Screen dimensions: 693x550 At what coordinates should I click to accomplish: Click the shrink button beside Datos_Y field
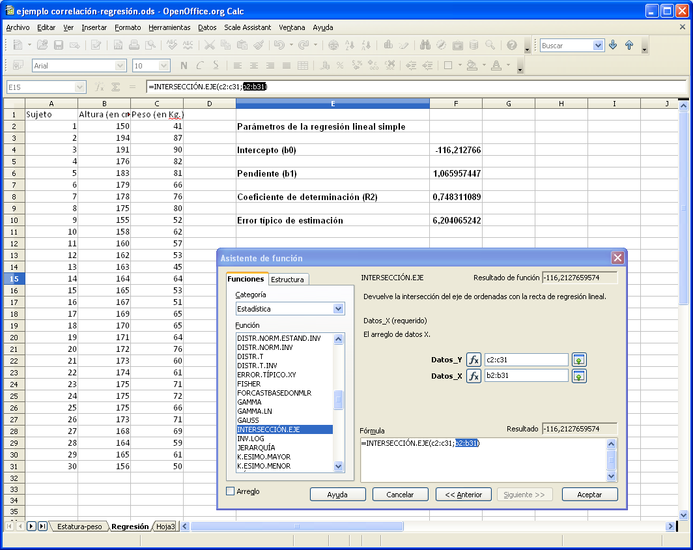(x=579, y=360)
